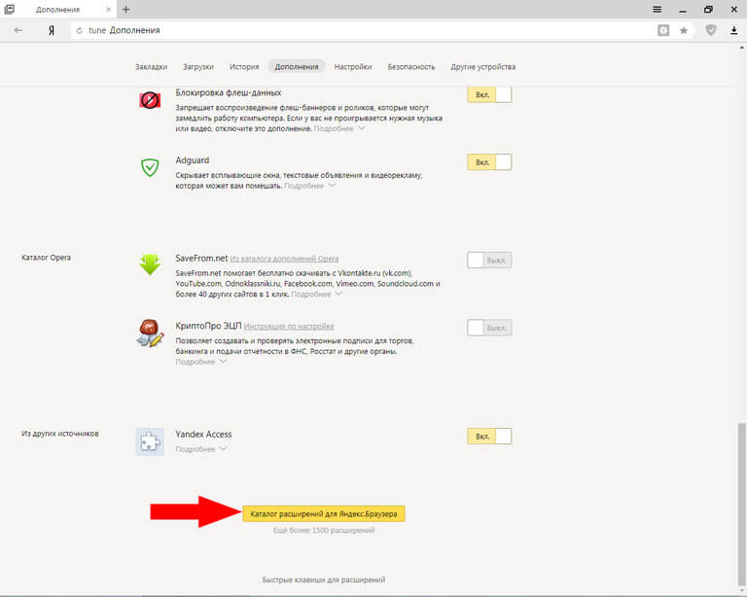Switch to the Загрузки tab

click(198, 67)
